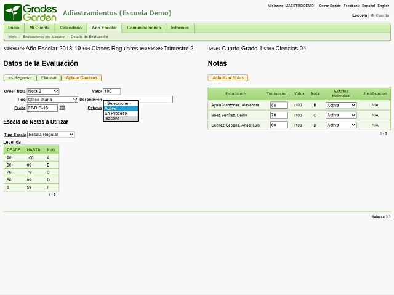This screenshot has height=295, width=394.
Task: Click the Valor input field
Action: pyautogui.click(x=112, y=92)
